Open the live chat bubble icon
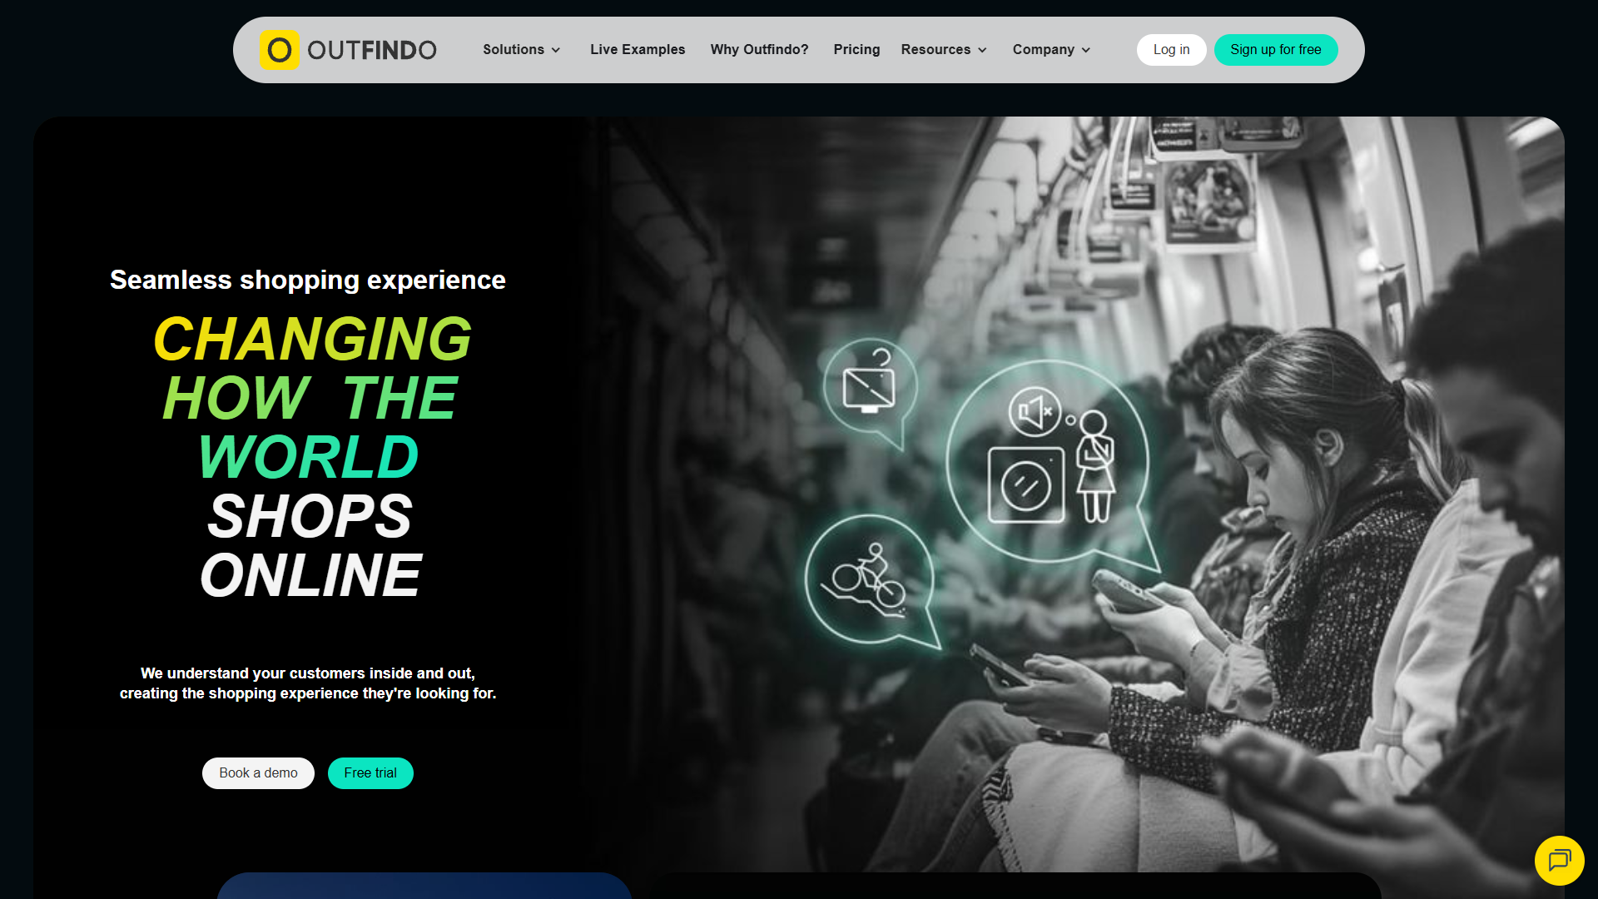Screen dimensions: 1598x899 [x=1559, y=860]
